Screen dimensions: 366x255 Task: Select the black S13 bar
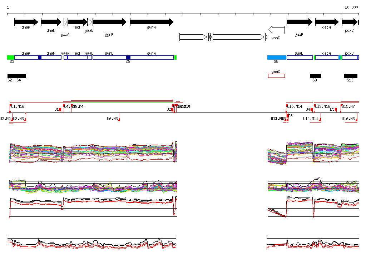coord(351,76)
